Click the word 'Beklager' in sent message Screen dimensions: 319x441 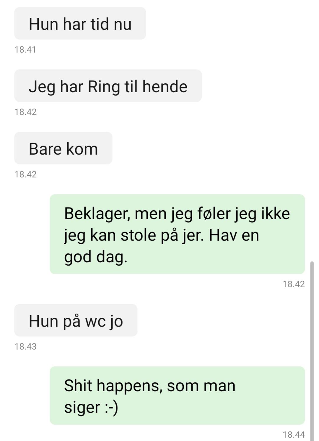point(96,214)
